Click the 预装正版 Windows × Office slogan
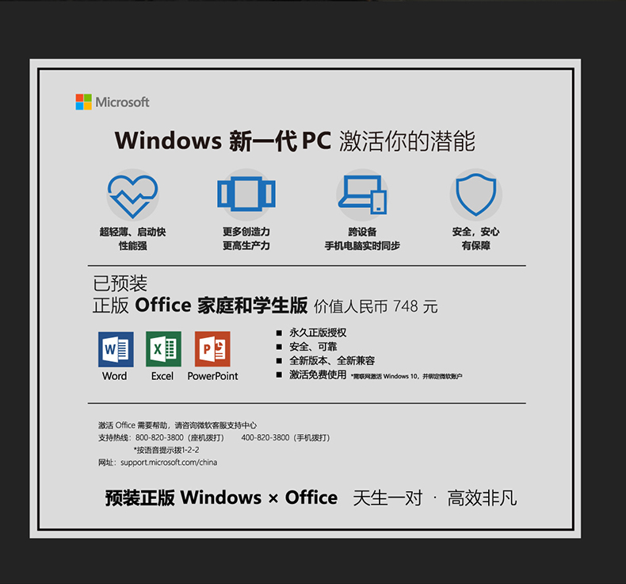626x584 pixels. tap(221, 498)
